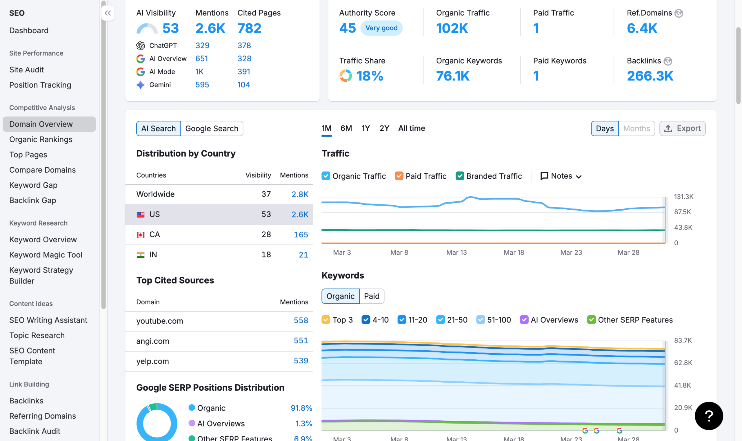Click the sidebar vertical scrollbar
Viewport: 742px width, 441px height.
(x=103, y=155)
